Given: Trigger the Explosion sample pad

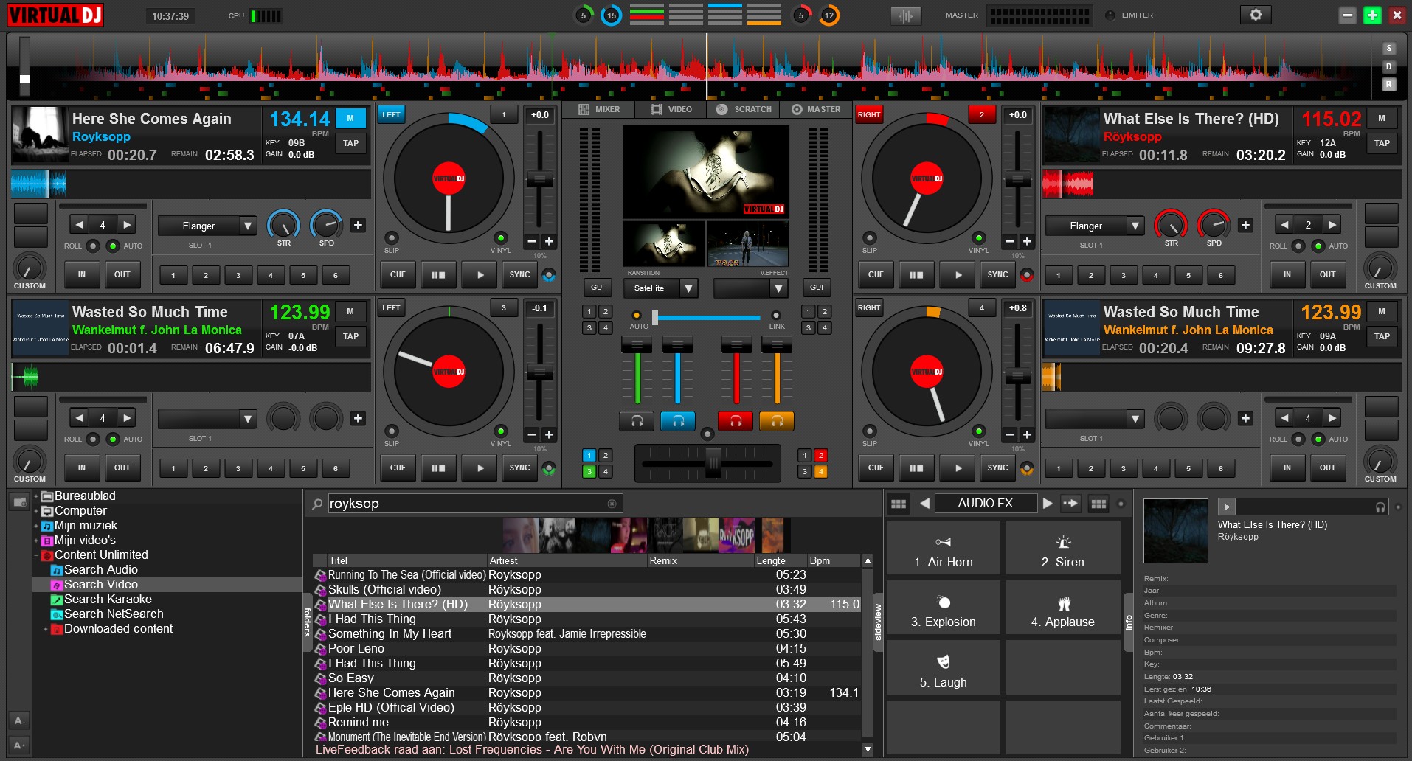Looking at the screenshot, I should point(943,608).
